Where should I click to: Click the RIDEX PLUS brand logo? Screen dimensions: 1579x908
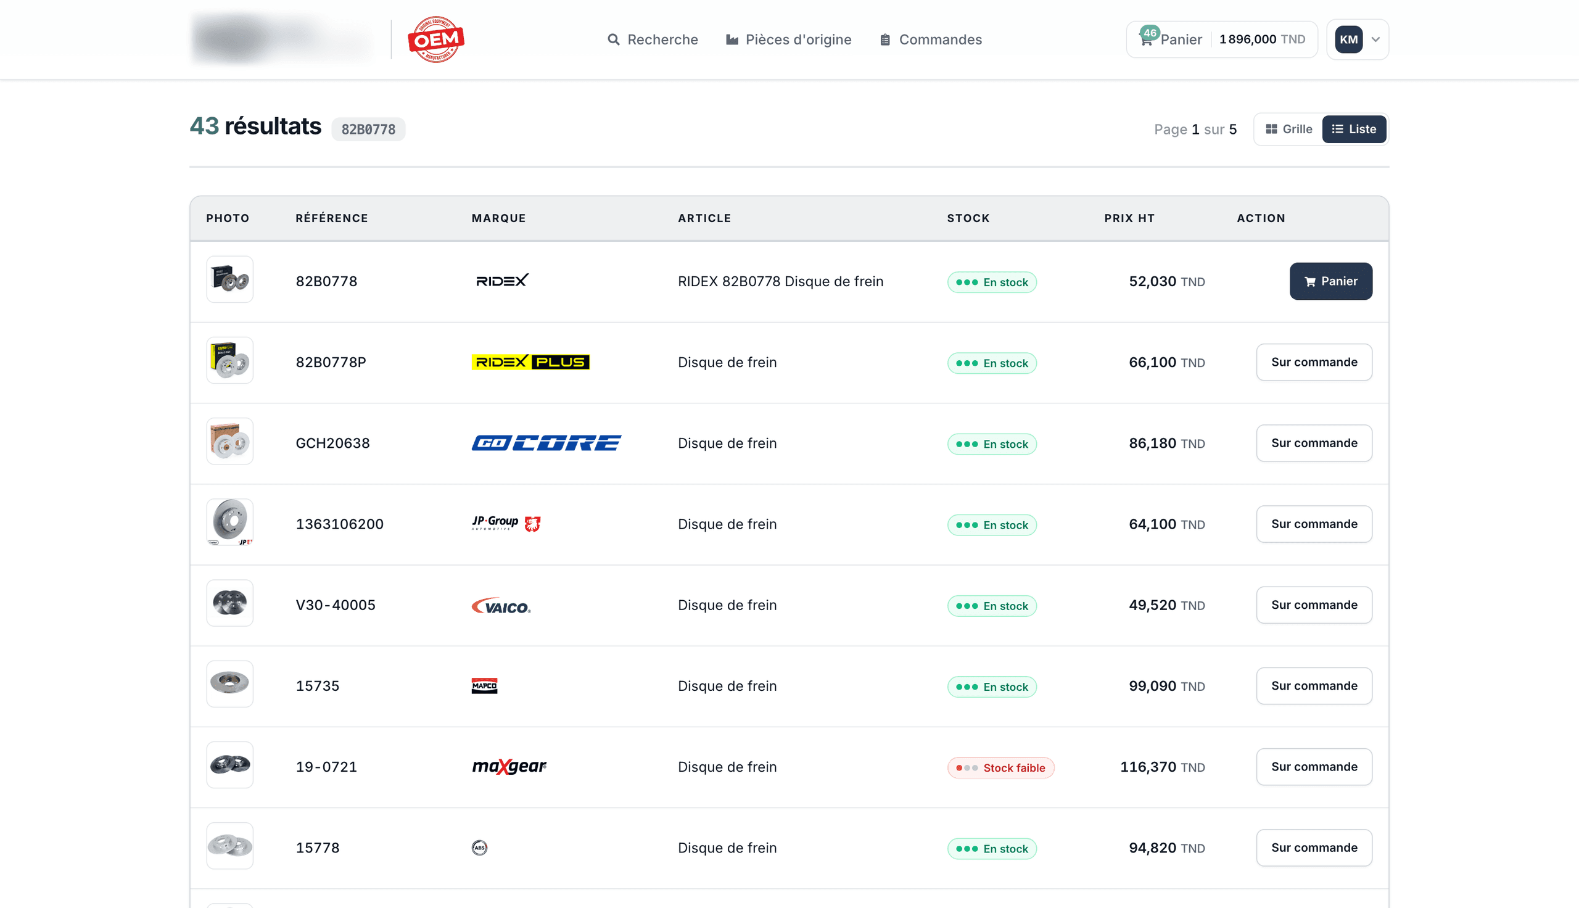(530, 361)
